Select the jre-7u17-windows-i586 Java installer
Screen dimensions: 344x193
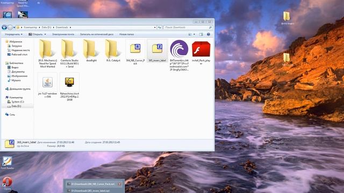point(47,85)
